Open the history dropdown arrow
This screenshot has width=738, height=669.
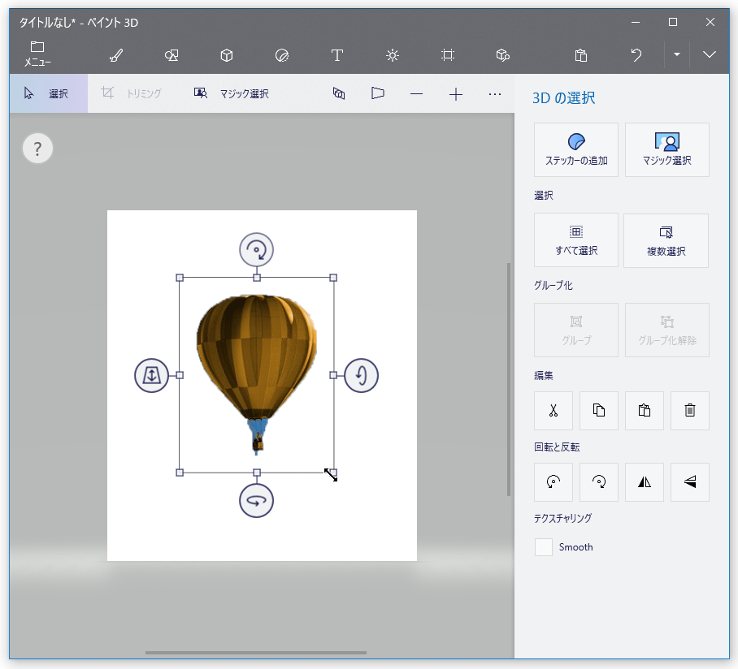point(677,54)
